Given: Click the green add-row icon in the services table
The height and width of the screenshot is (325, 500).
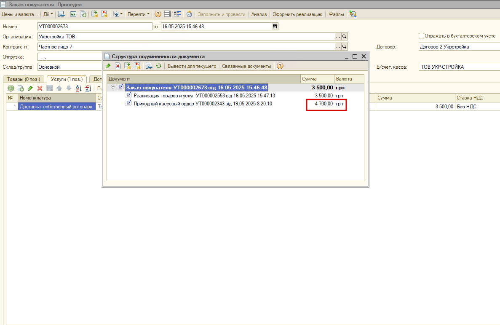Looking at the screenshot, I should (x=11, y=89).
